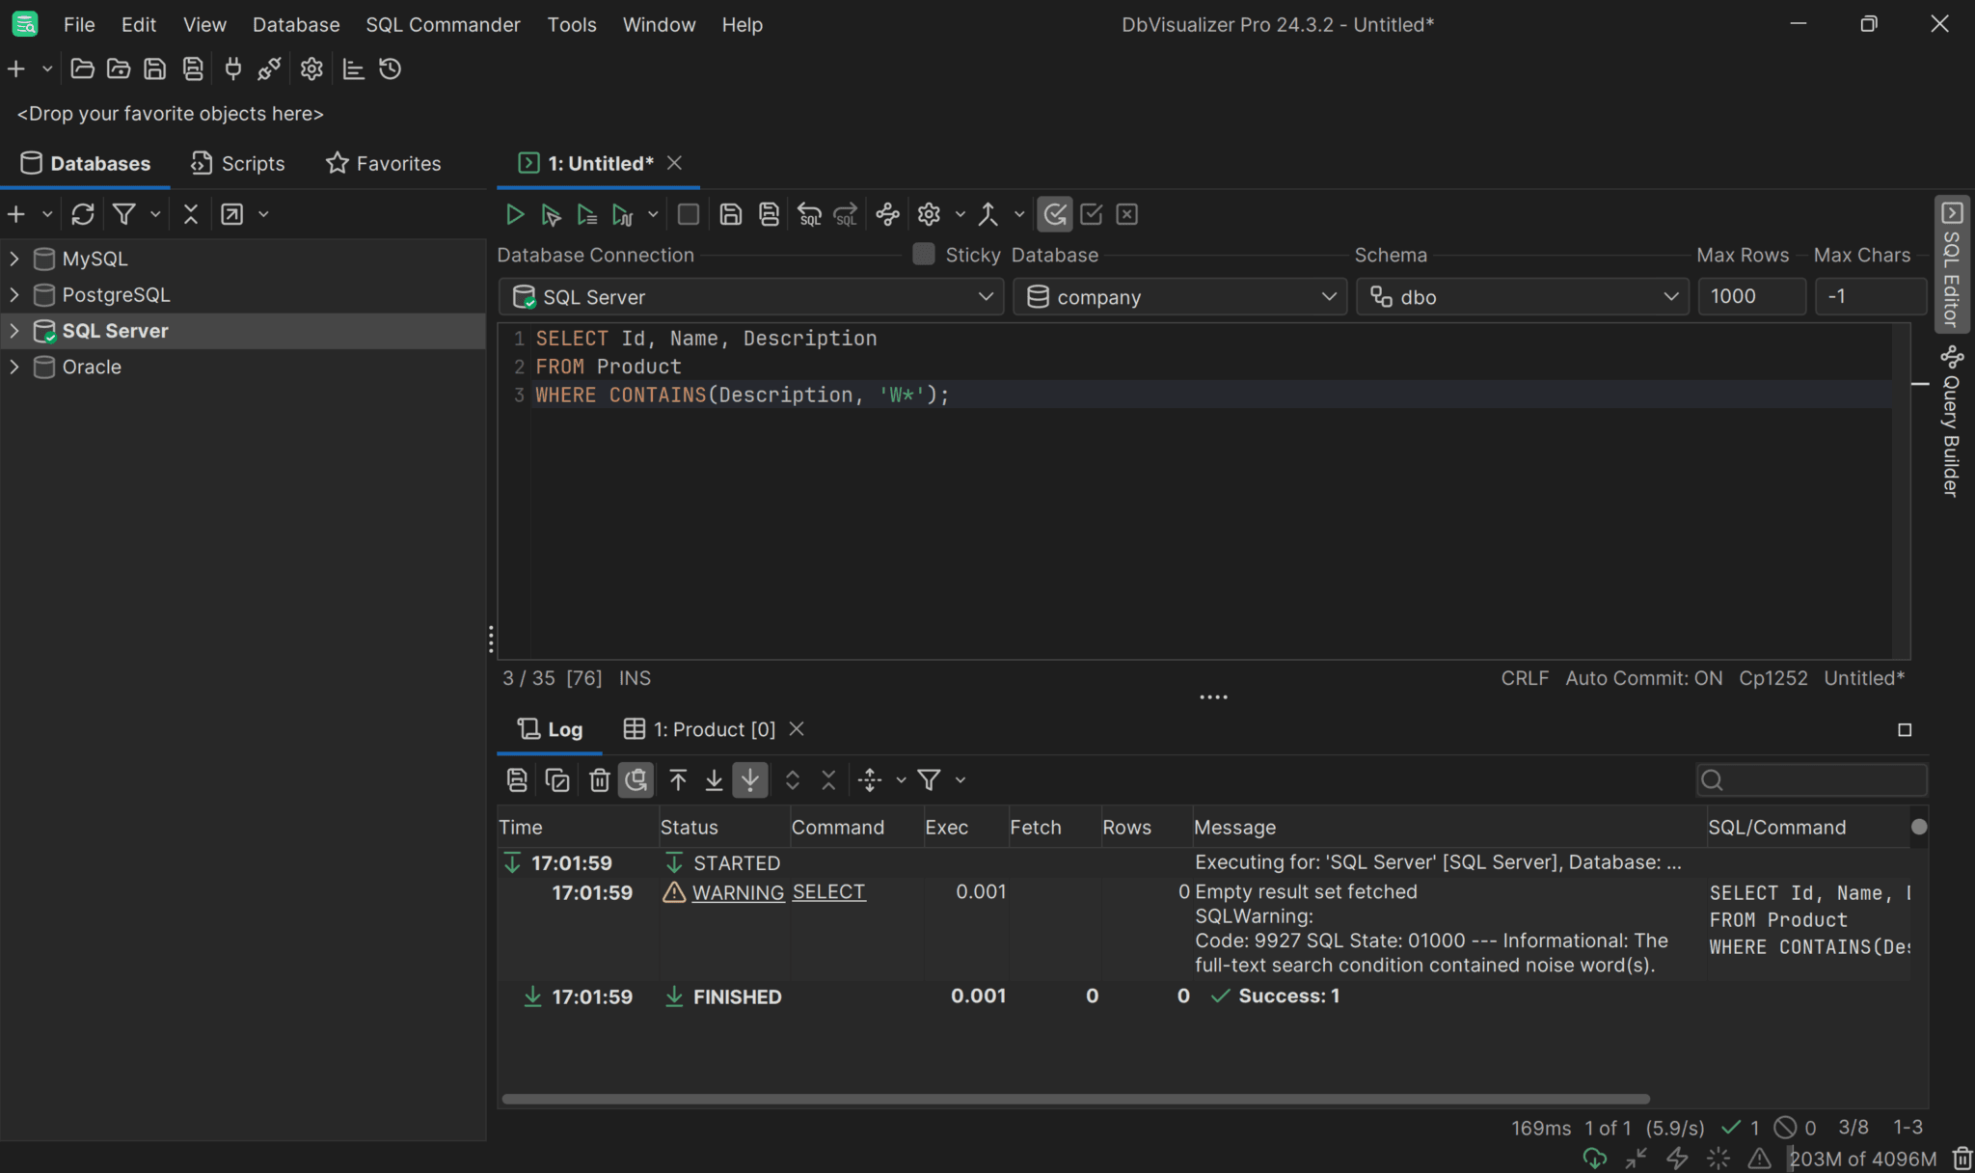The height and width of the screenshot is (1173, 1975).
Task: Click the trash icon to clear the log
Action: [x=599, y=779]
